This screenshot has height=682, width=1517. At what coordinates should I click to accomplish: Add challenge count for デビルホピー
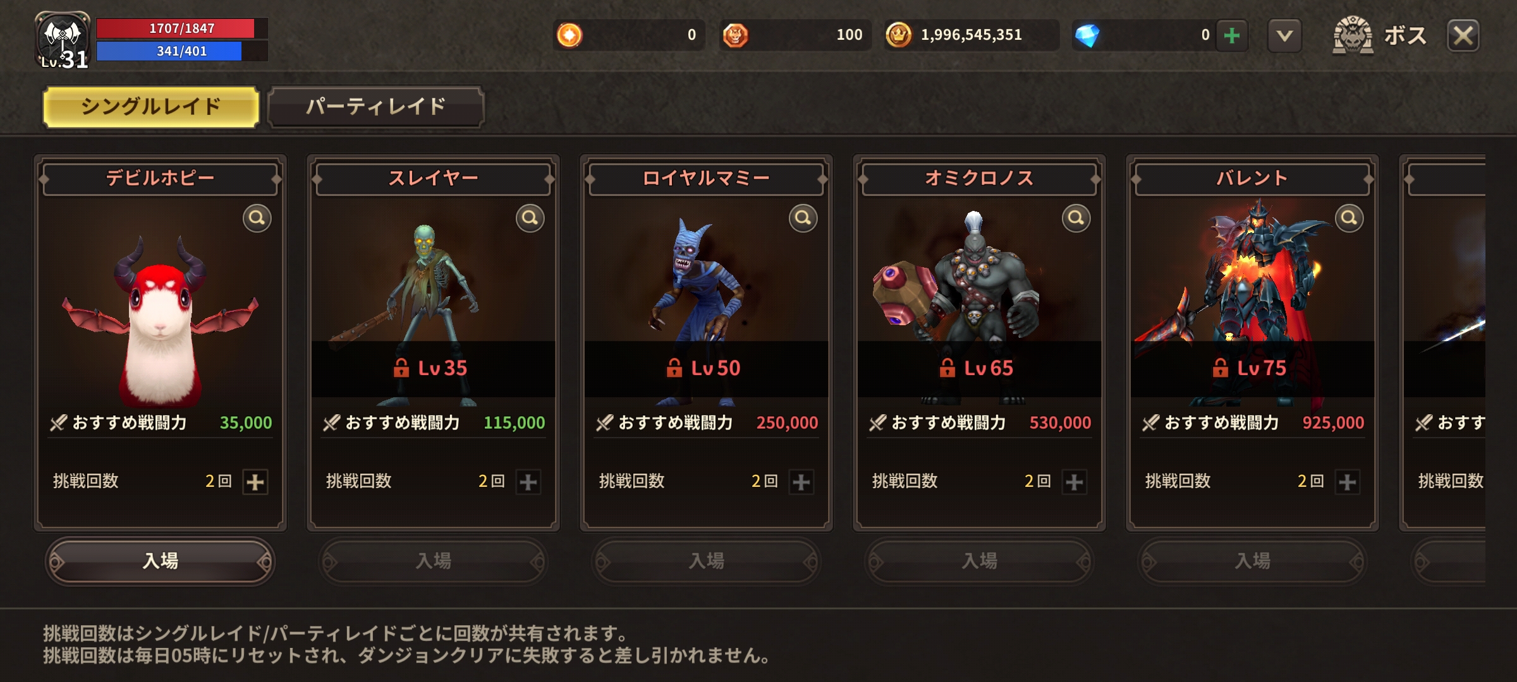click(x=255, y=482)
